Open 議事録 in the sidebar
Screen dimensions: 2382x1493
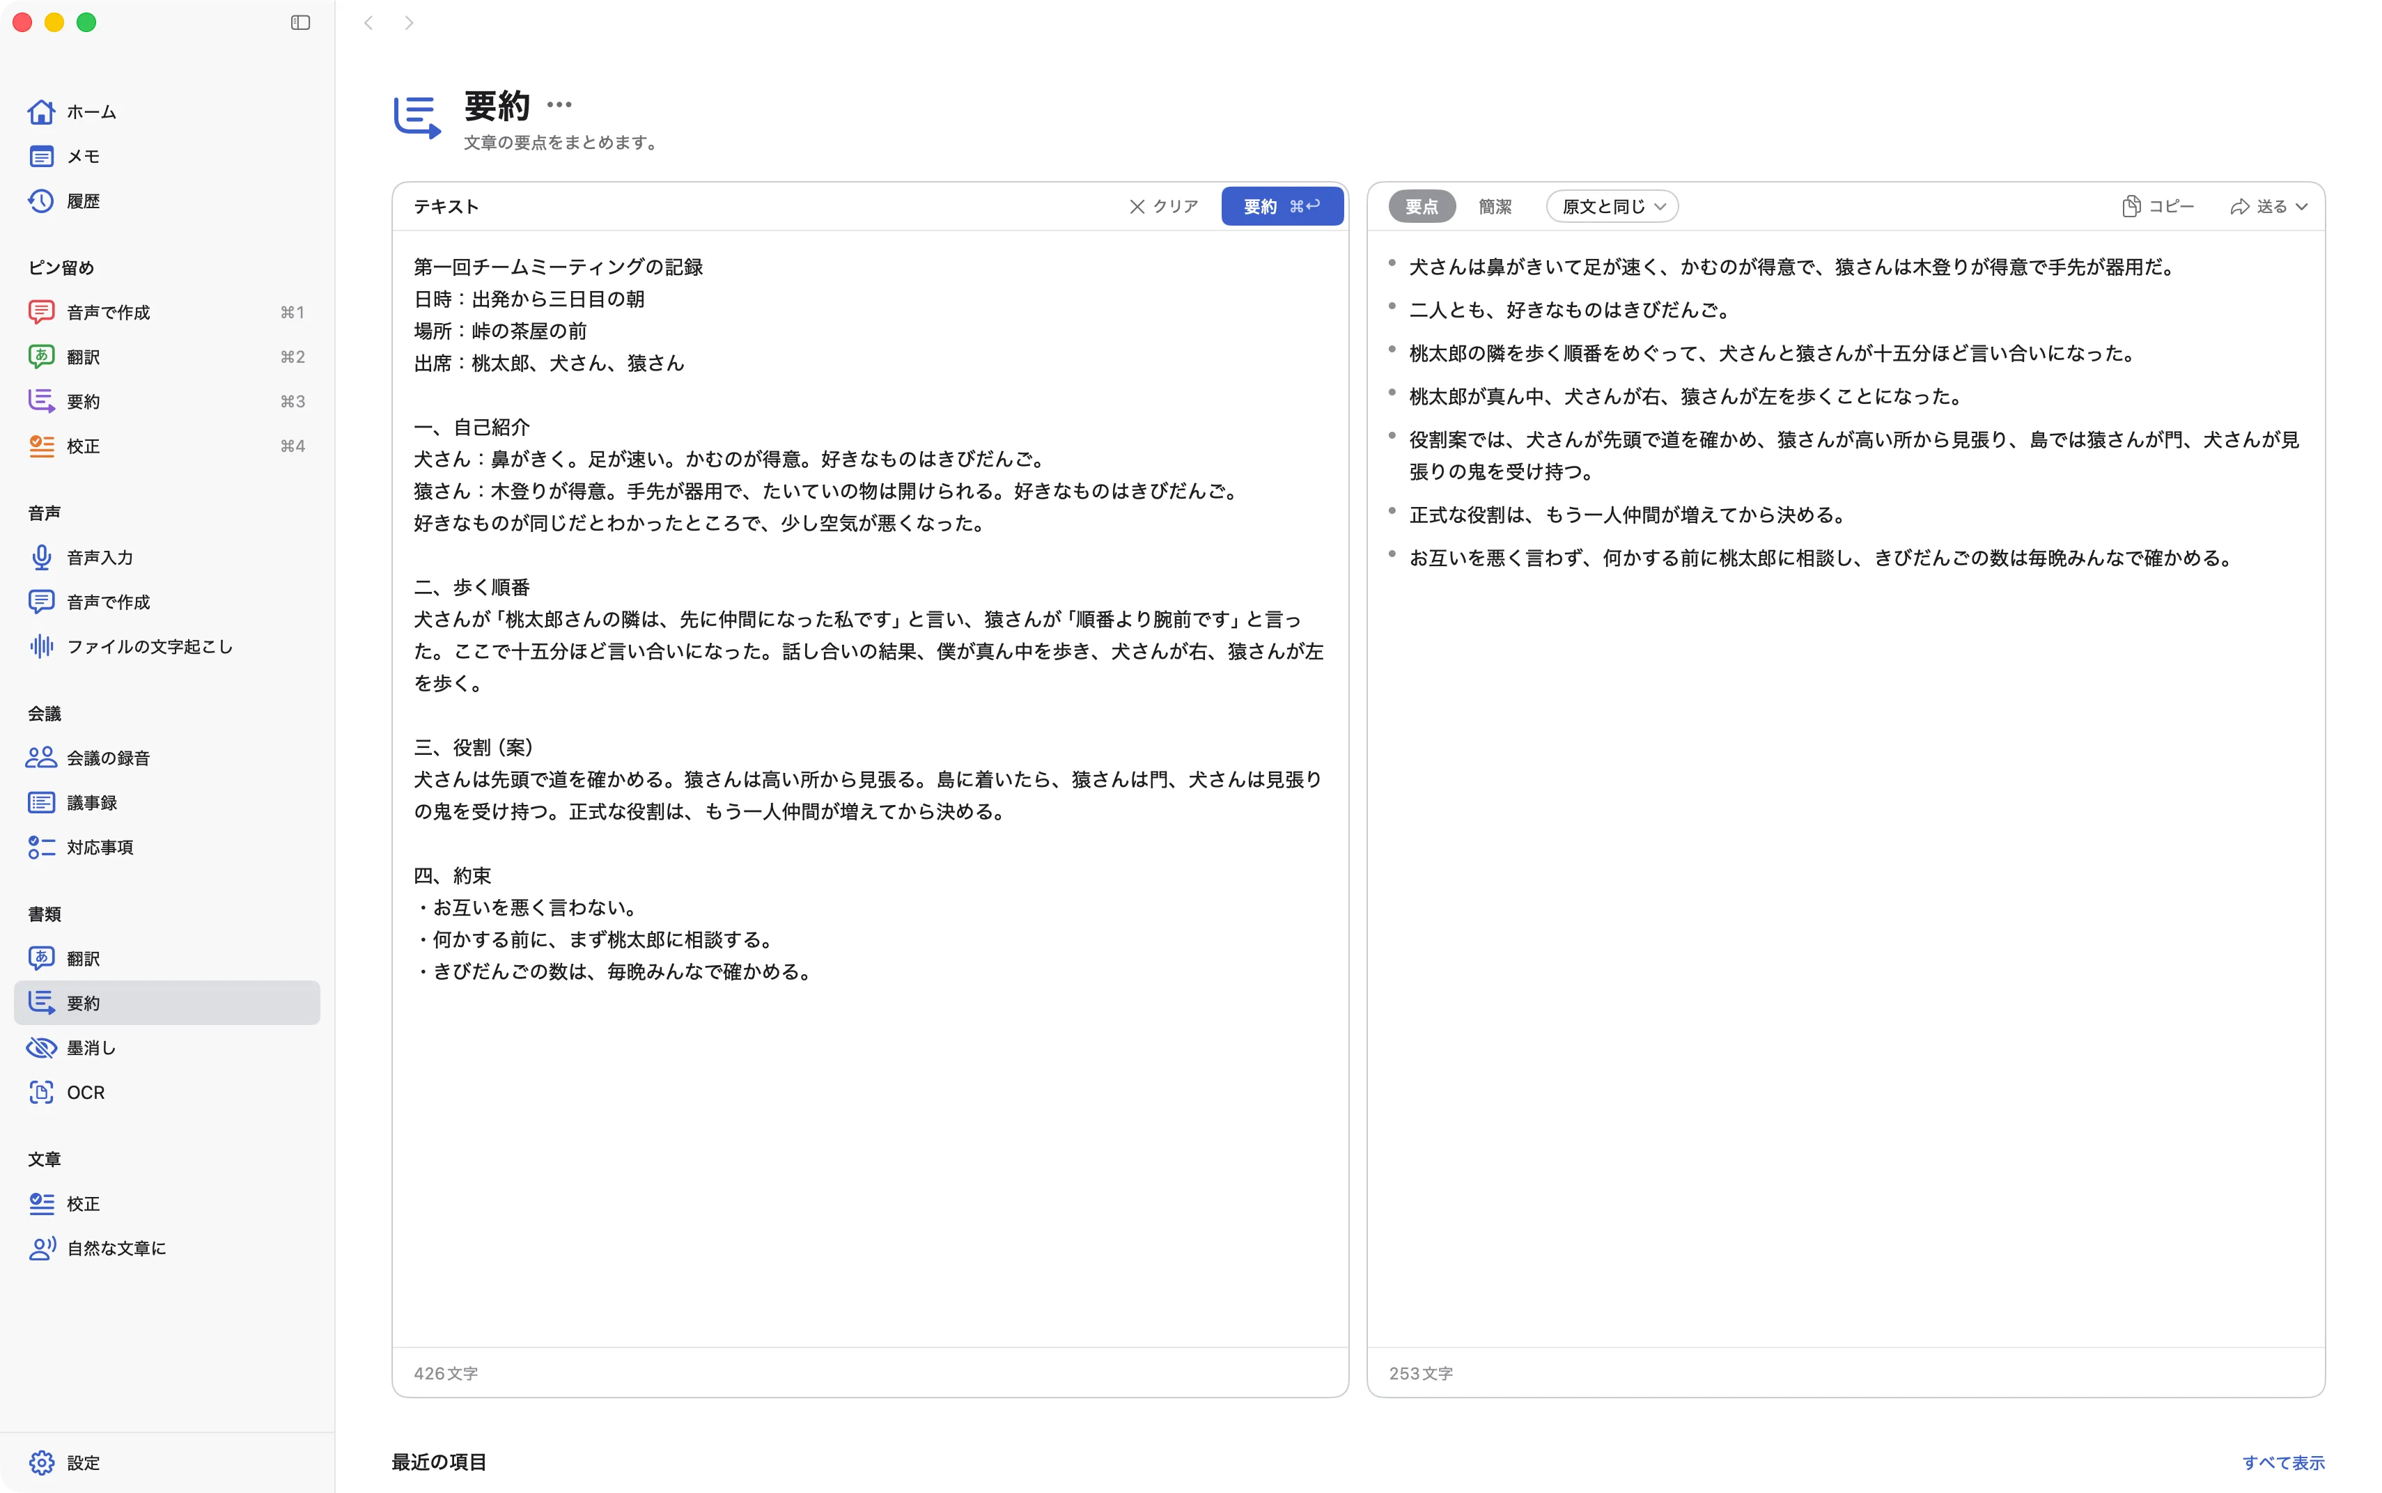pyautogui.click(x=167, y=802)
